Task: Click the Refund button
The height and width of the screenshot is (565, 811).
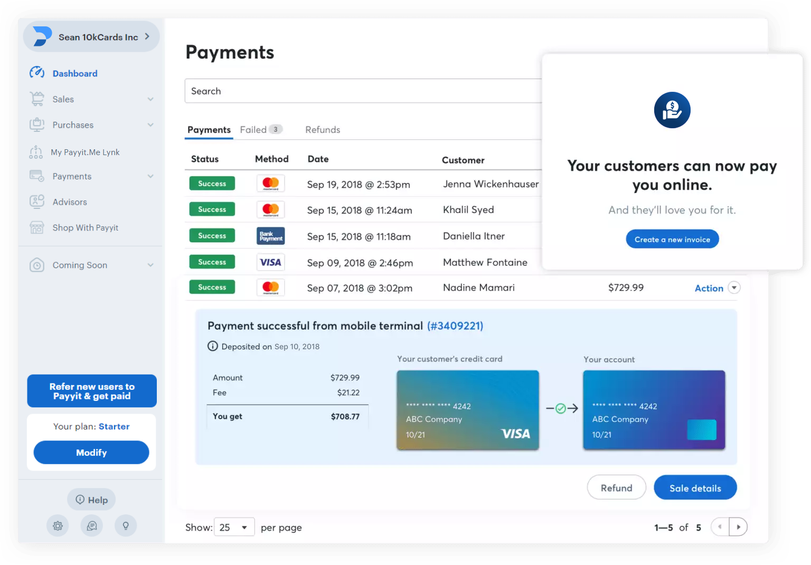Action: pos(616,487)
